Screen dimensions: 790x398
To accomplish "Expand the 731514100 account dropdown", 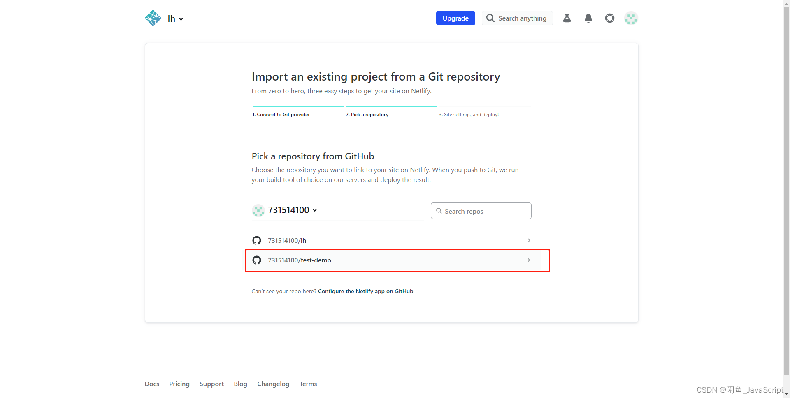I will coord(293,210).
